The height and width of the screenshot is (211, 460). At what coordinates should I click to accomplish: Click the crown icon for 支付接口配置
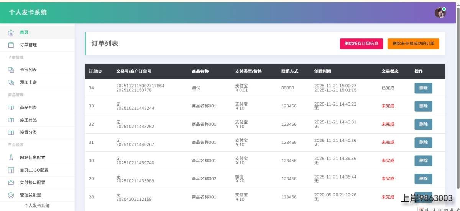pyautogui.click(x=11, y=183)
